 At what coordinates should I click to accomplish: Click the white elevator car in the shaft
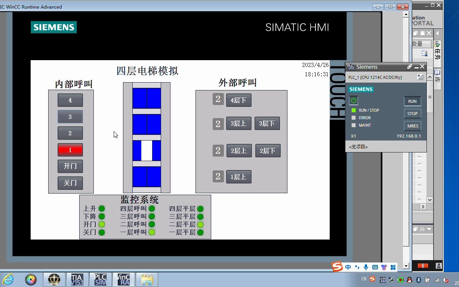click(x=147, y=150)
